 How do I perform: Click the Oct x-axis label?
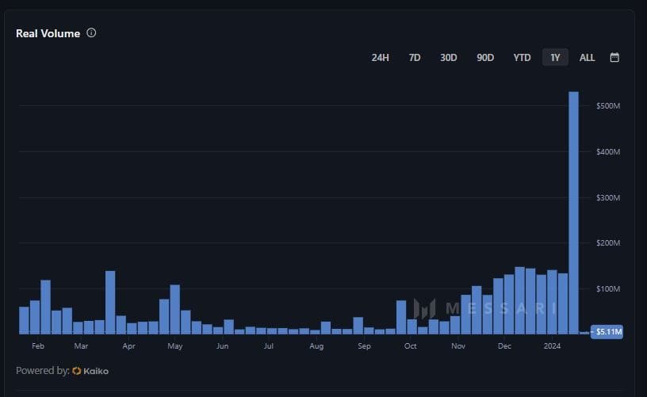[x=410, y=345]
